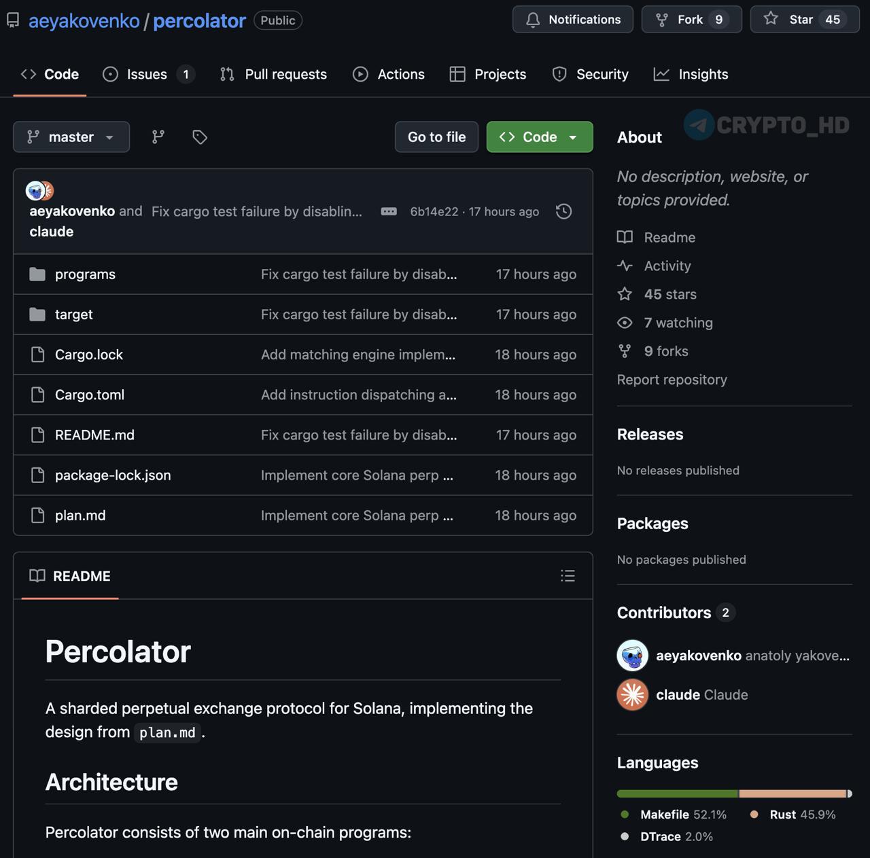The height and width of the screenshot is (858, 870).
Task: Open the plan.md file link
Action: (80, 516)
